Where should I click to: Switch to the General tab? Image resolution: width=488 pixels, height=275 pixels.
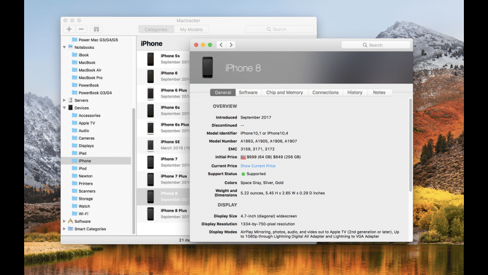point(223,93)
